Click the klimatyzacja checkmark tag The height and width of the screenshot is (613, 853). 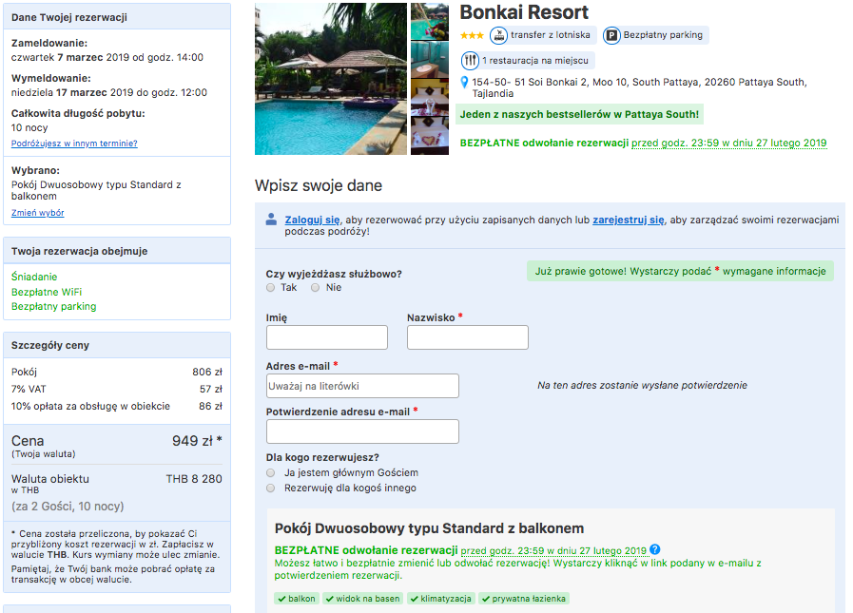tap(441, 599)
